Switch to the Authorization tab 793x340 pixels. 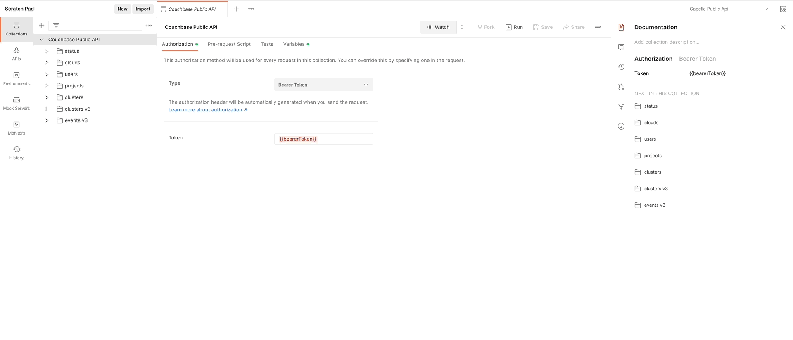click(x=180, y=44)
